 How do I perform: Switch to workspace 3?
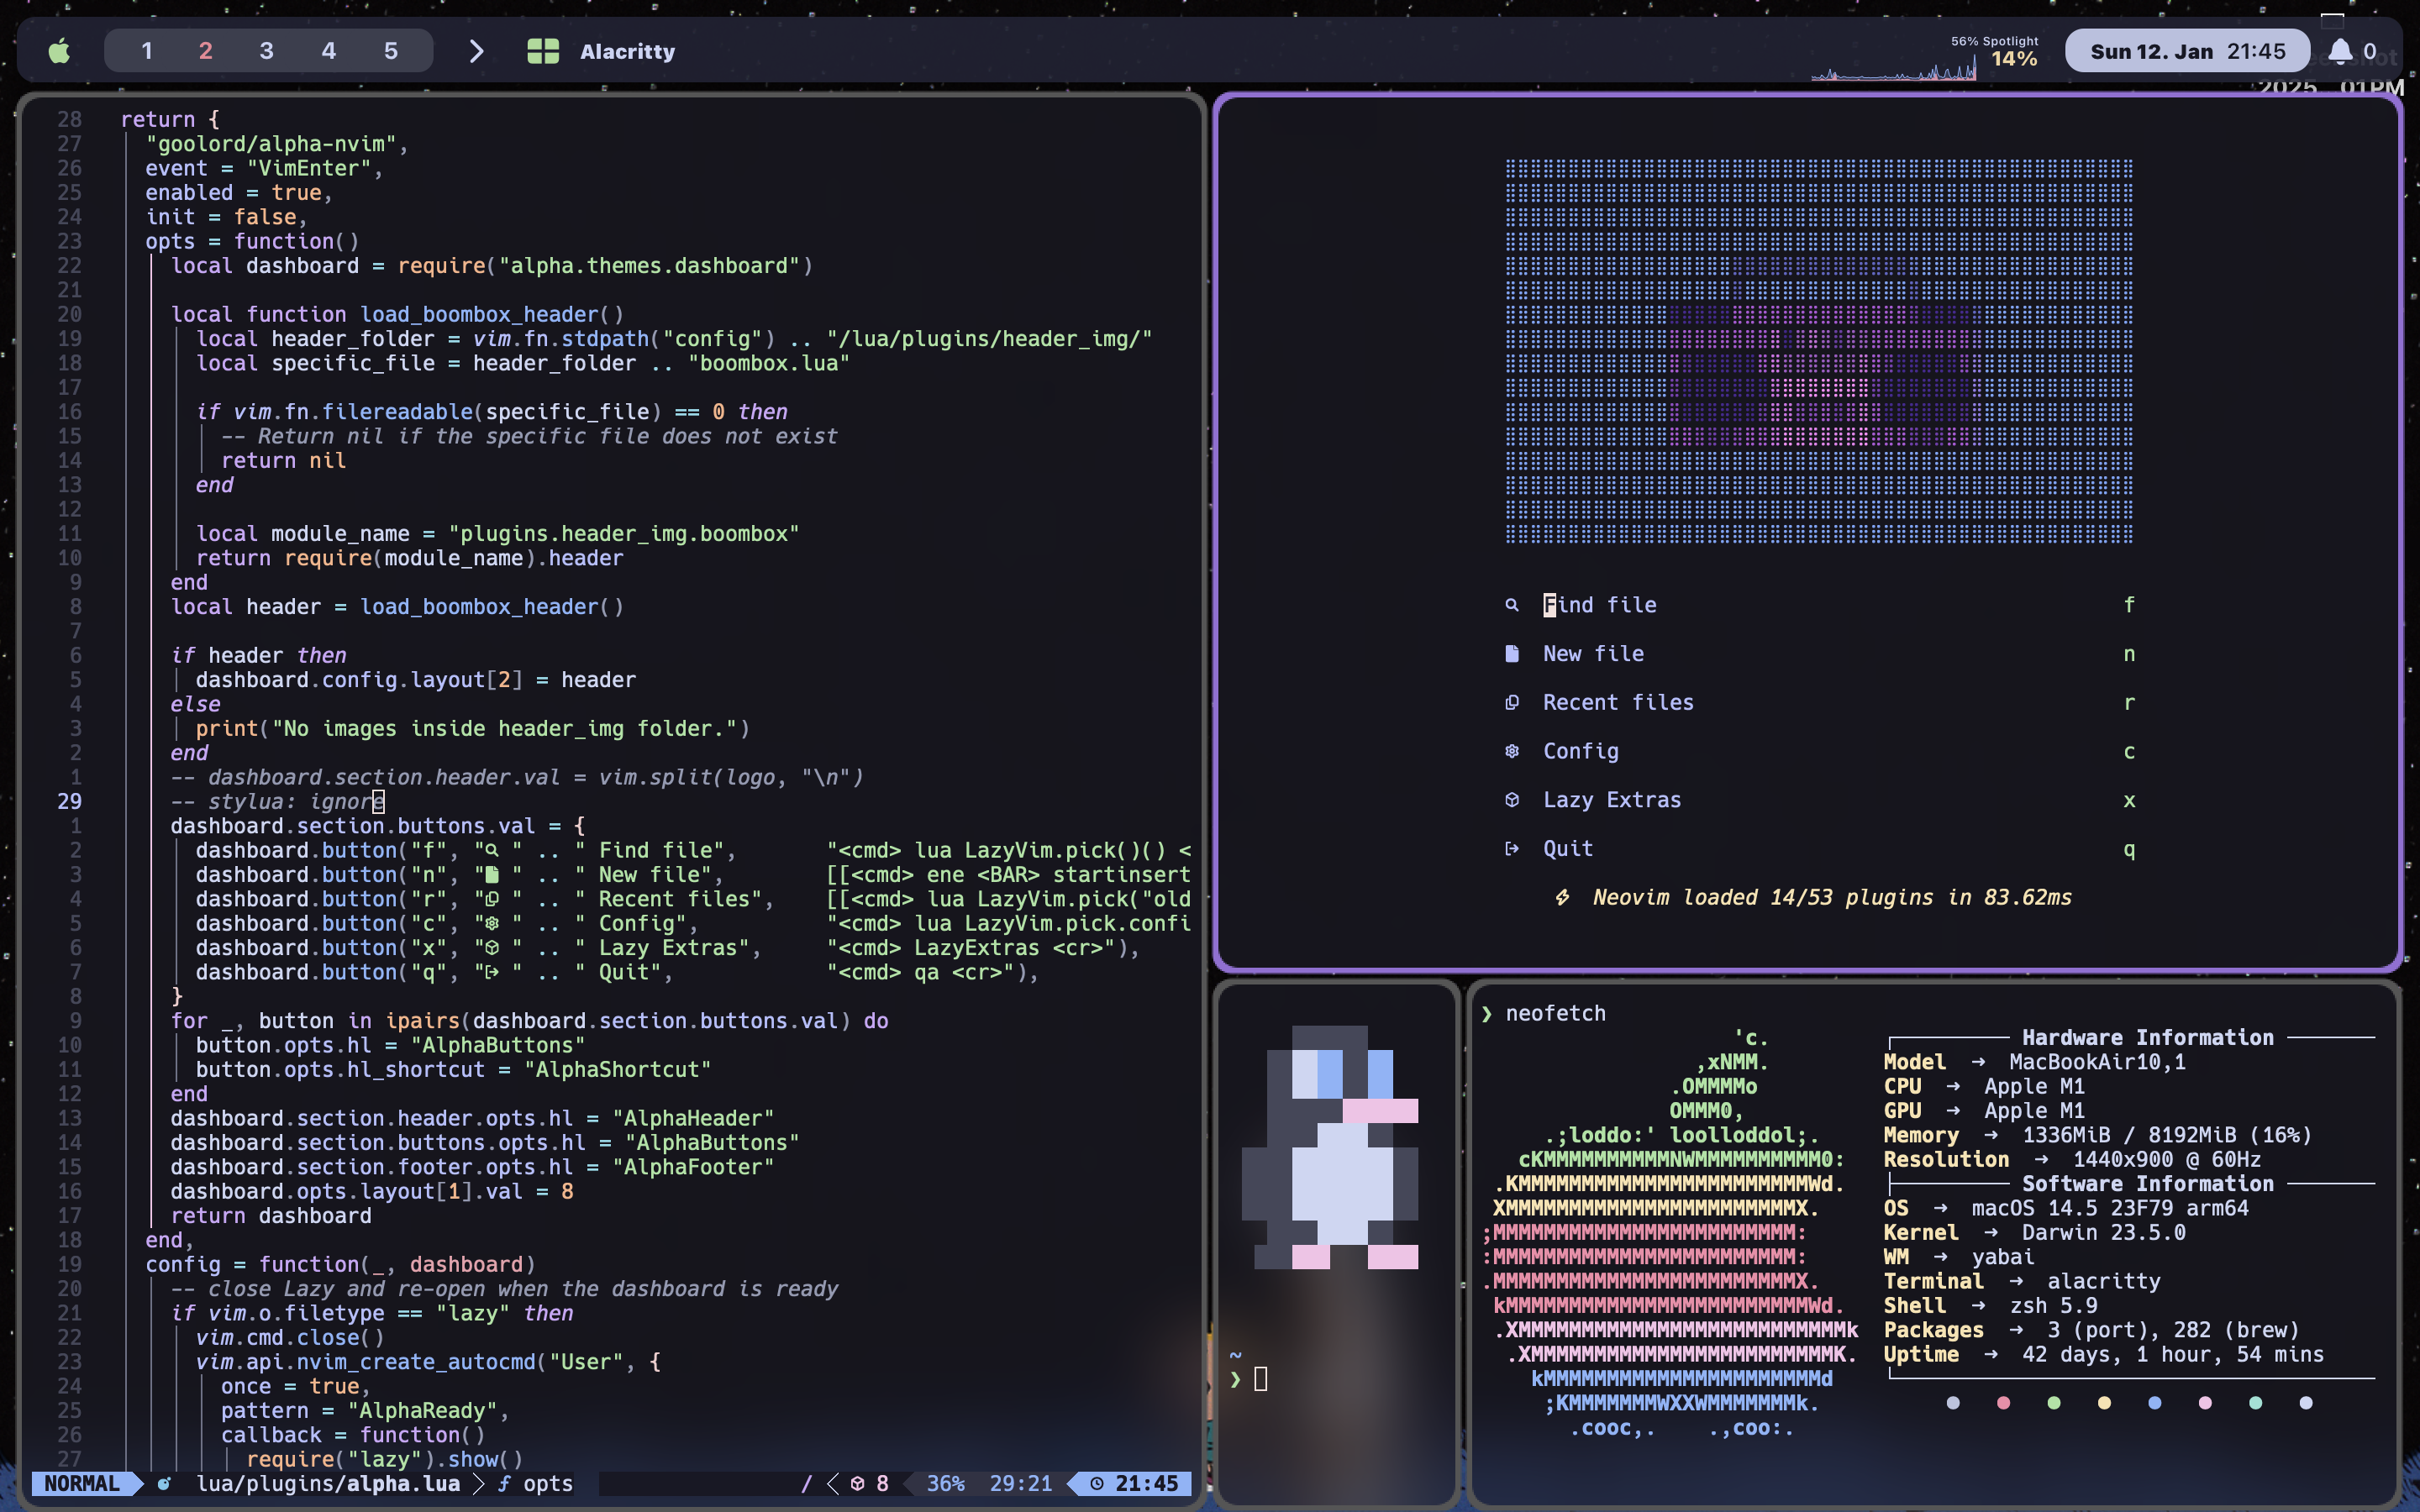click(x=266, y=51)
